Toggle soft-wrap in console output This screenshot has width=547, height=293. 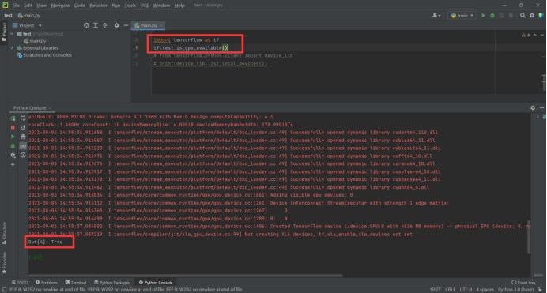23,118
